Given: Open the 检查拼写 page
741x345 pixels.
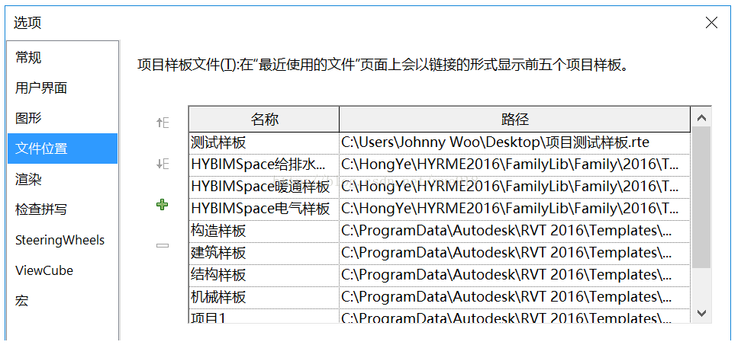Looking at the screenshot, I should 63,209.
